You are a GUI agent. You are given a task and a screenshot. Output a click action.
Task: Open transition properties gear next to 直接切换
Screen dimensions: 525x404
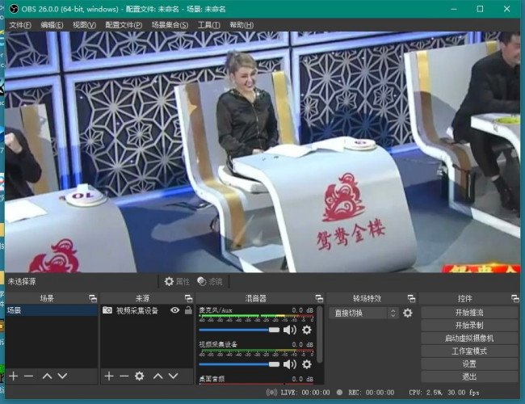point(408,313)
